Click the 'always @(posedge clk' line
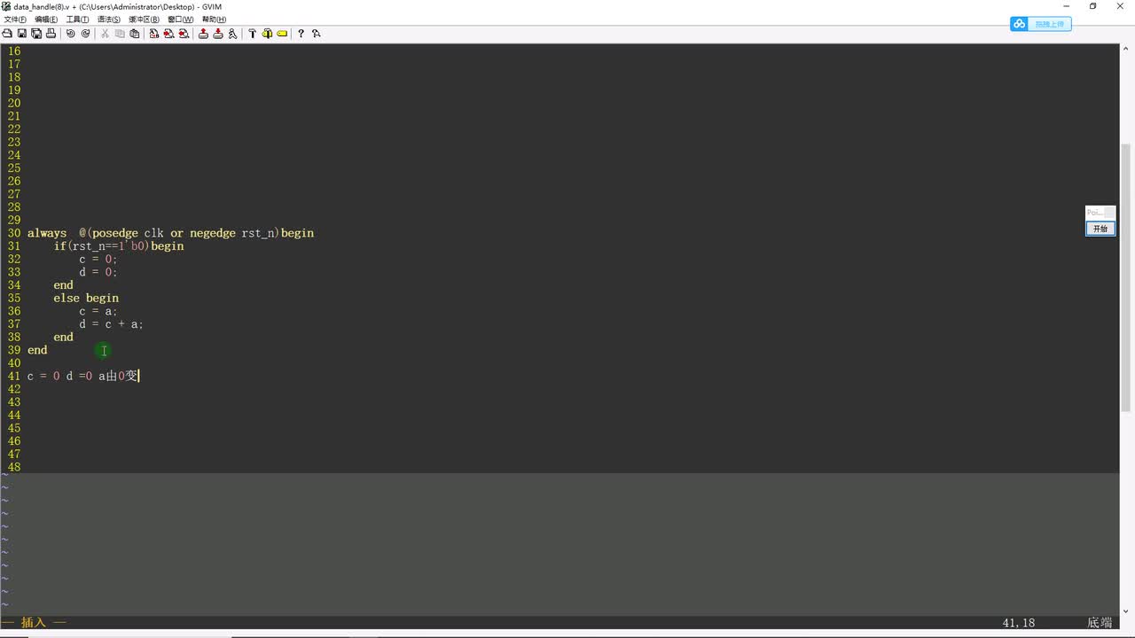 coord(170,233)
